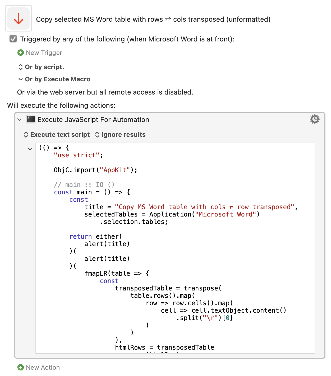Collapse the script editor with its chevron

(30, 149)
